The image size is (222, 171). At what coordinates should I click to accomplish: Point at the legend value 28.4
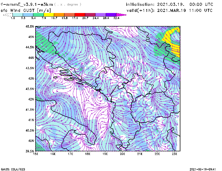pos(106,18)
